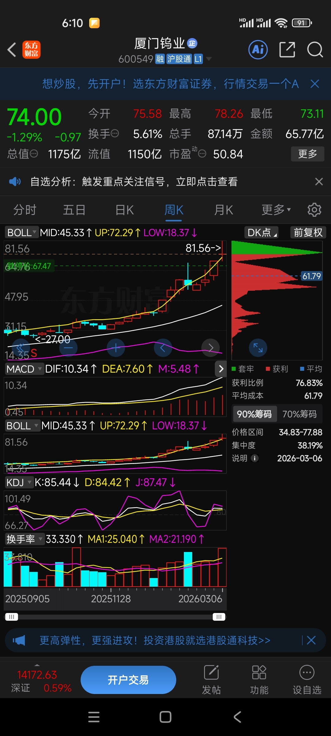Move chart left with arrow button
This screenshot has width=331, height=736.
[x=163, y=348]
